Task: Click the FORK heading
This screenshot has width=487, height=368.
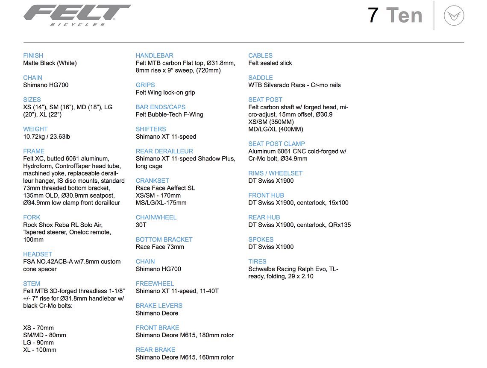Action: [32, 217]
